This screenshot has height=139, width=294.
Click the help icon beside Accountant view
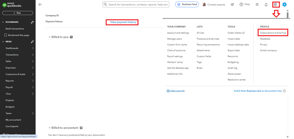click(285, 91)
